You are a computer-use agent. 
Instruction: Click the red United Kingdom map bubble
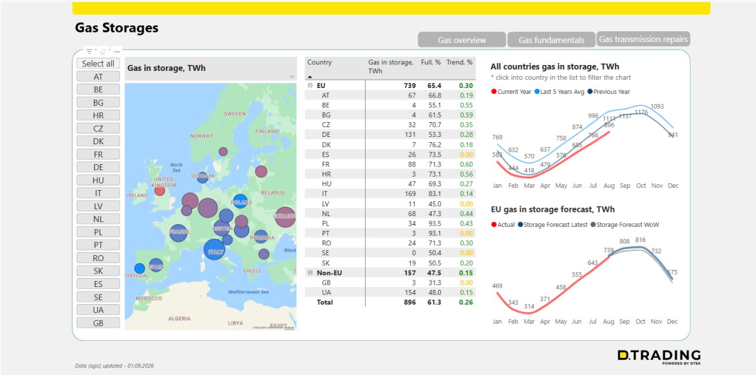click(x=159, y=190)
